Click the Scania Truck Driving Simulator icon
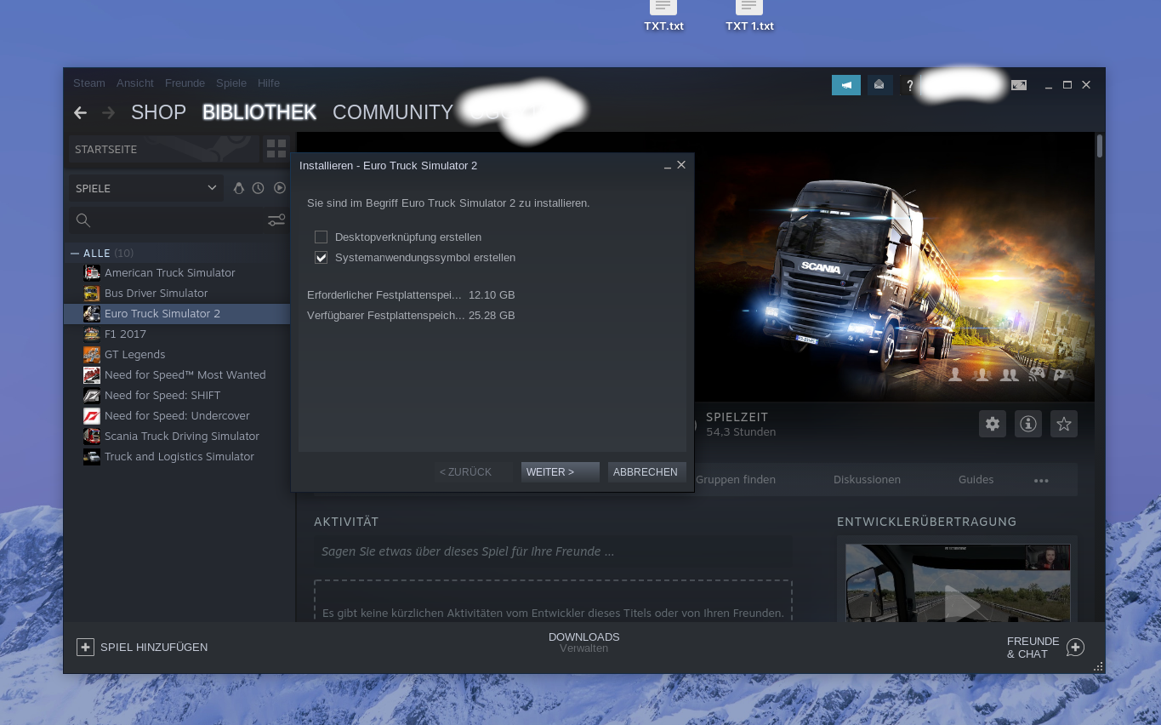This screenshot has width=1161, height=725. (x=92, y=437)
